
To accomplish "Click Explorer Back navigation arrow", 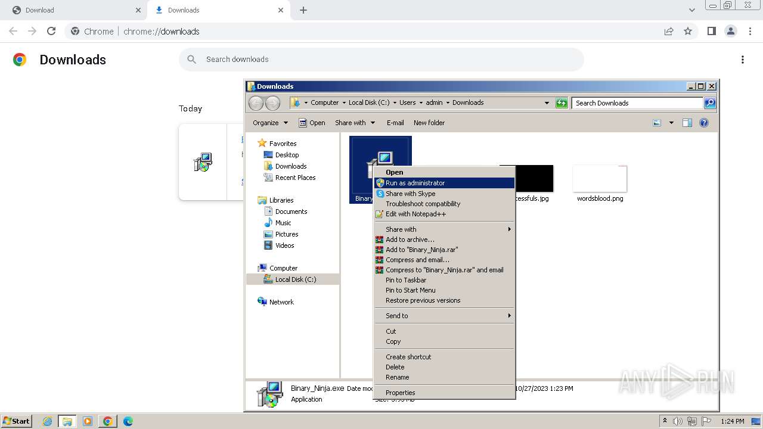I will (256, 103).
